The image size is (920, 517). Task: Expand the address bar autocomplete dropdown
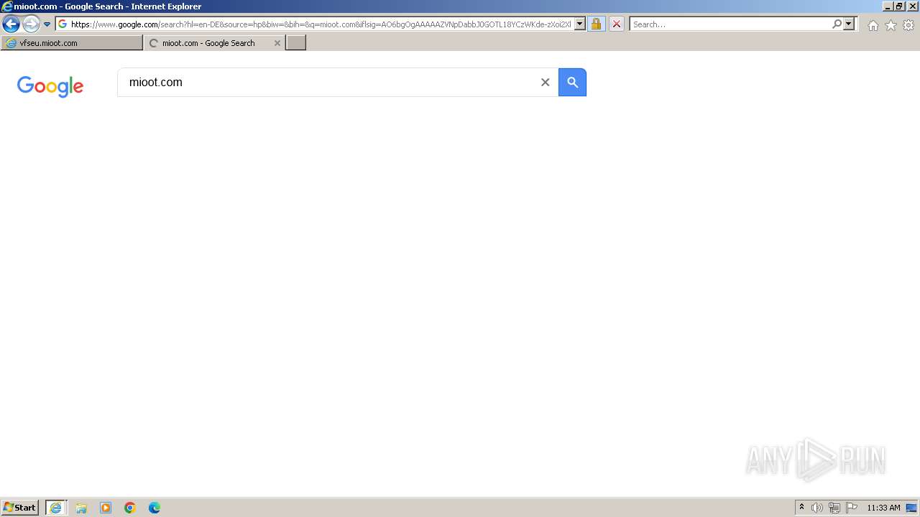(580, 24)
